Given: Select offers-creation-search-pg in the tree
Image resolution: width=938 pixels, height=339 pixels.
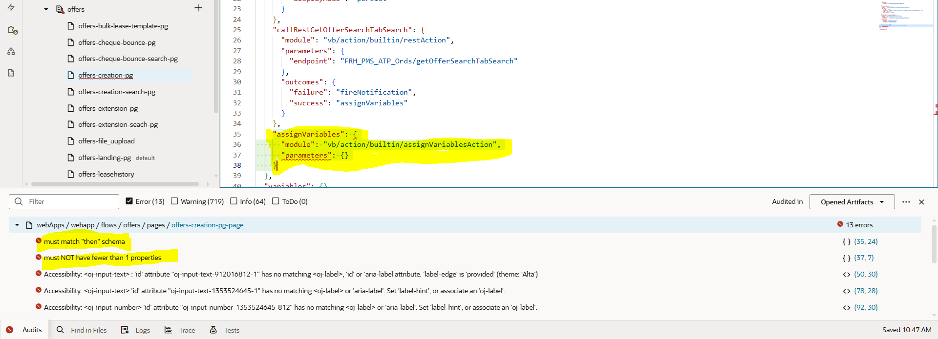Looking at the screenshot, I should pyautogui.click(x=117, y=92).
